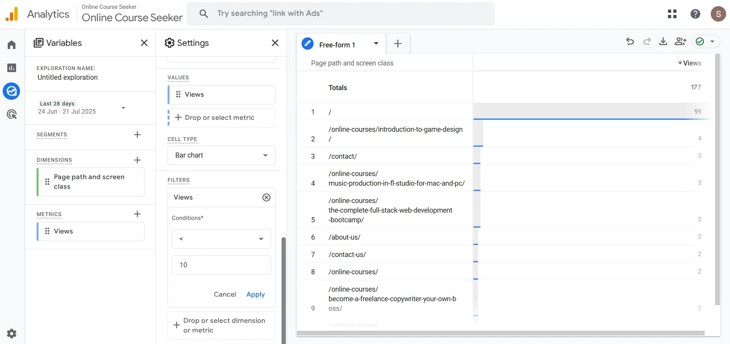Go to Advertising in left navigation
Screen dimensions: 730x344
click(12, 114)
